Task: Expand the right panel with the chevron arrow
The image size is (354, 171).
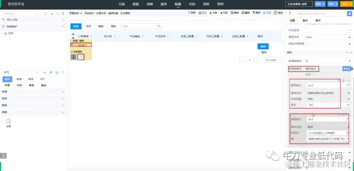Action: (290, 13)
